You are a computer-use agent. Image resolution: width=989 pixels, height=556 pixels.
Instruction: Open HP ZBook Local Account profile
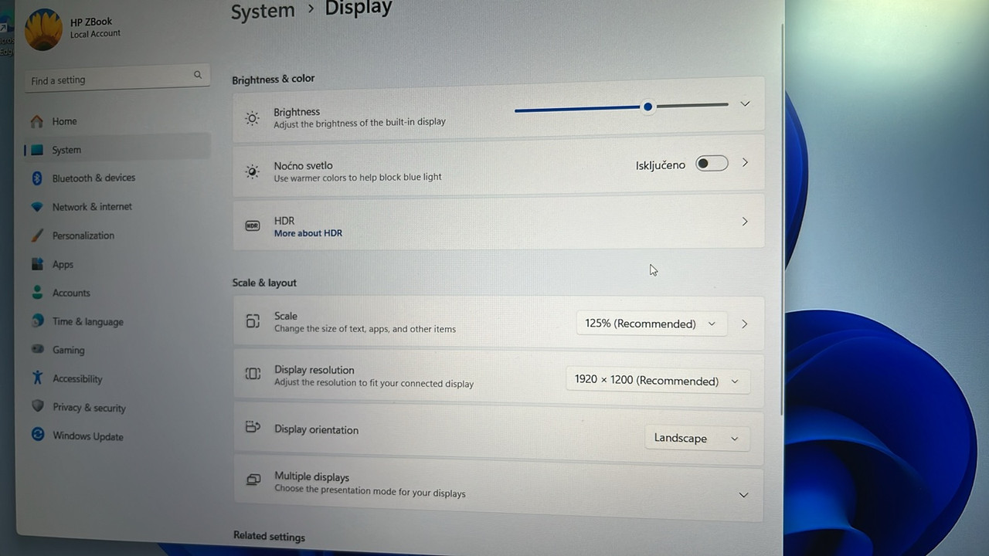(x=73, y=30)
